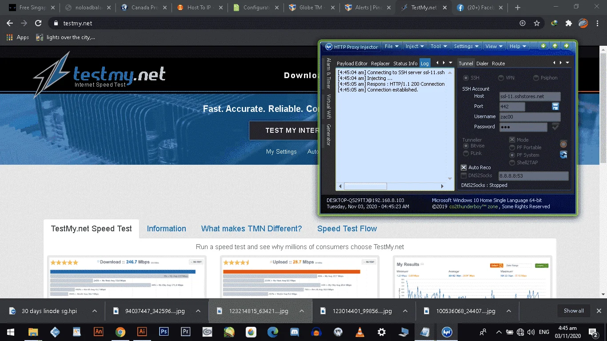607x341 pixels.
Task: Enable the DNS2Socks checkbox
Action: pyautogui.click(x=464, y=176)
